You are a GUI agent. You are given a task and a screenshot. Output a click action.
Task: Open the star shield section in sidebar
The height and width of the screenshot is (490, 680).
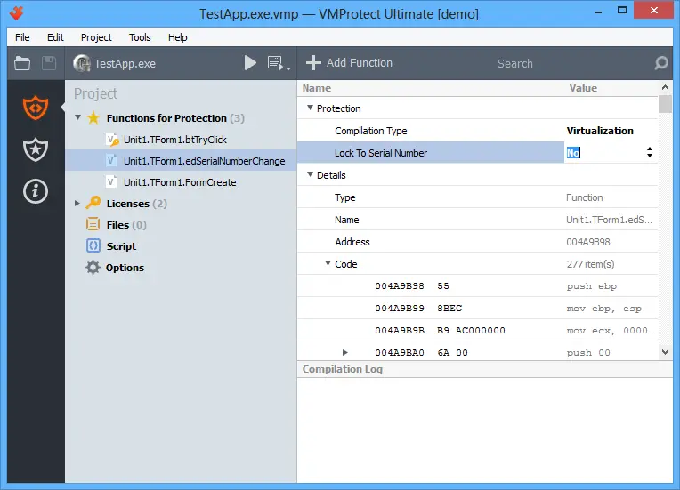tap(36, 149)
